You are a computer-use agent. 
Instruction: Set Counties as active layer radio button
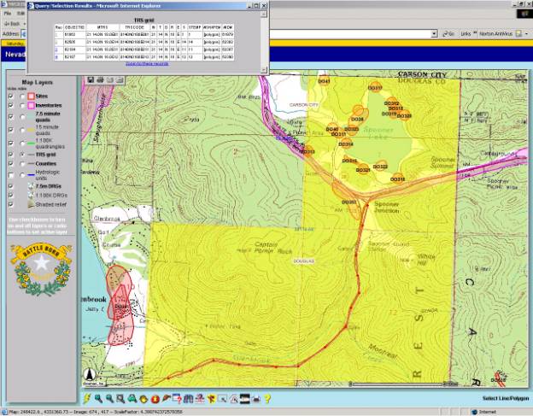pyautogui.click(x=22, y=164)
